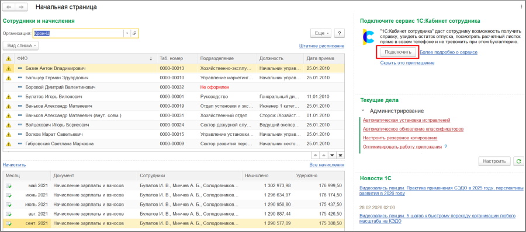526x232 pixels.
Task: Click the warning icon beside Булатов Игорь Виленович
Action: [x=9, y=97]
